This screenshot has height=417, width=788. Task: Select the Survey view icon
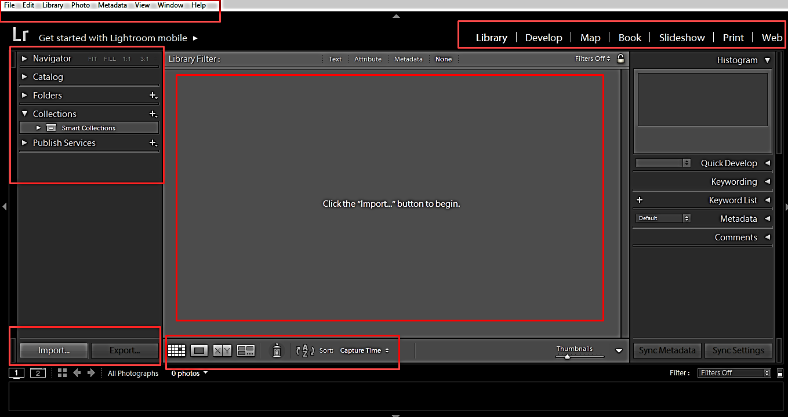(246, 350)
